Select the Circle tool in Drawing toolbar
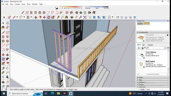Screen dimensions: 171x96 tap(40, 13)
